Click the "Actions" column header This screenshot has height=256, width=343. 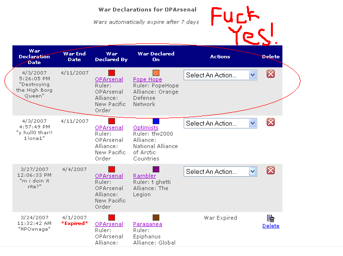pos(220,56)
